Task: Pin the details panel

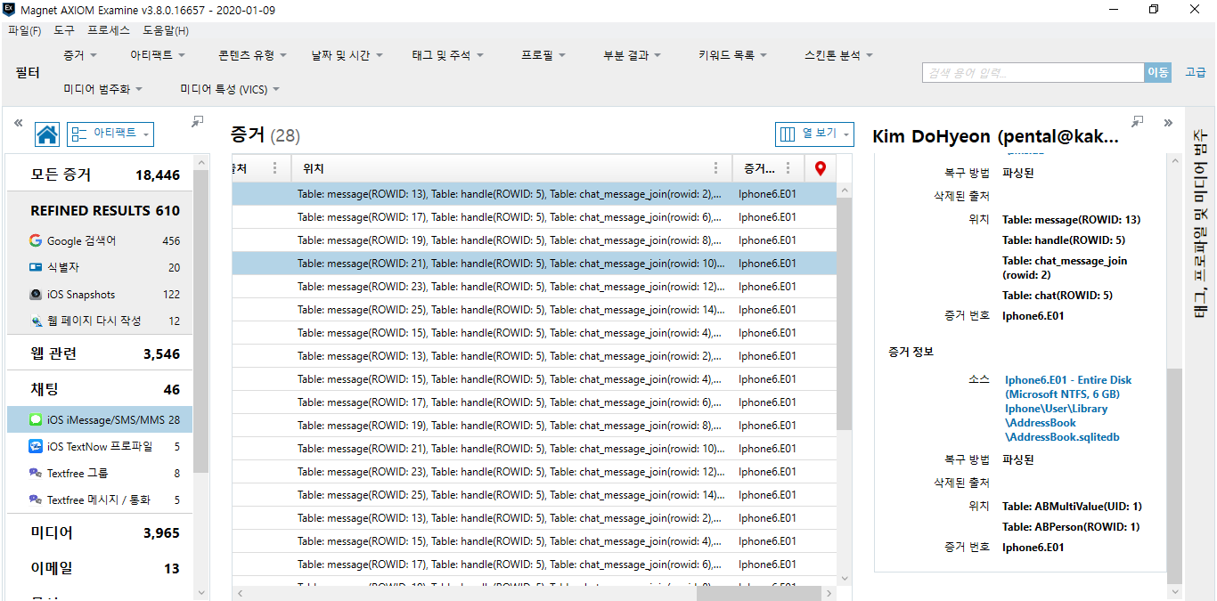Action: pos(1137,121)
